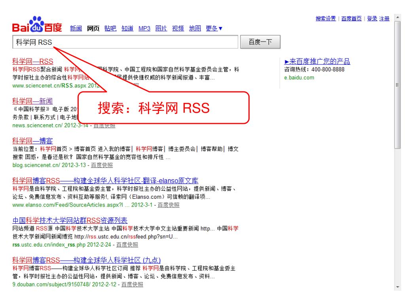This screenshot has height=304, width=405.
Task: Click the 咨询热线: 400-800-8888 text
Action: [314, 69]
